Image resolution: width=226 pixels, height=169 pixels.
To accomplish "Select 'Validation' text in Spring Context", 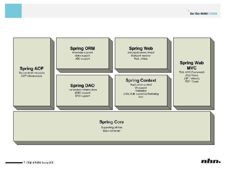I will pyautogui.click(x=141, y=91).
